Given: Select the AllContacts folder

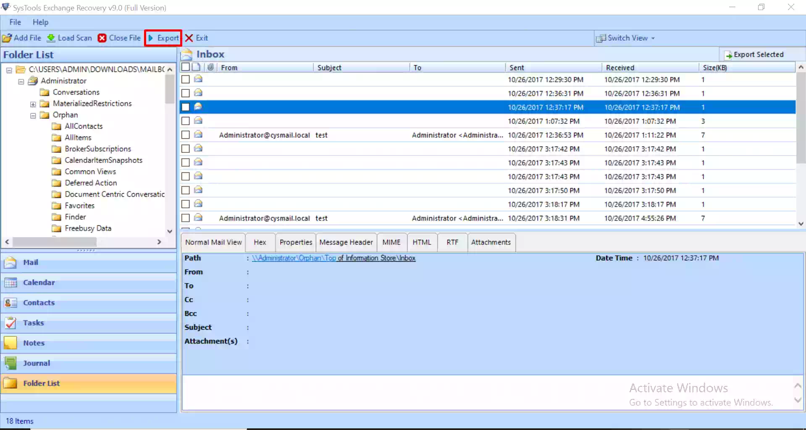Looking at the screenshot, I should [84, 126].
